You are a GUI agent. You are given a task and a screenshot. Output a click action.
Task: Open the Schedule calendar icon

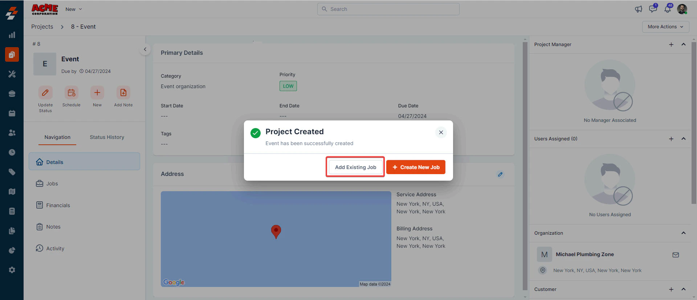(x=71, y=93)
